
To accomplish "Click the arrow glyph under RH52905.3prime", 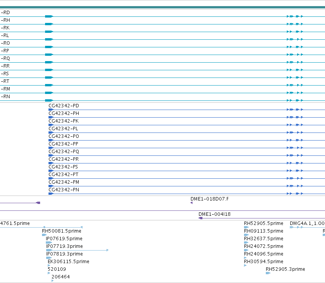I will click(x=268, y=273).
